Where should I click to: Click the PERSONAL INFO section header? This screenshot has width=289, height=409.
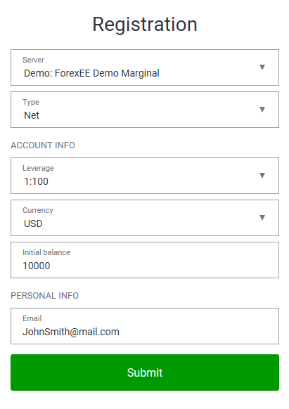pyautogui.click(x=44, y=296)
